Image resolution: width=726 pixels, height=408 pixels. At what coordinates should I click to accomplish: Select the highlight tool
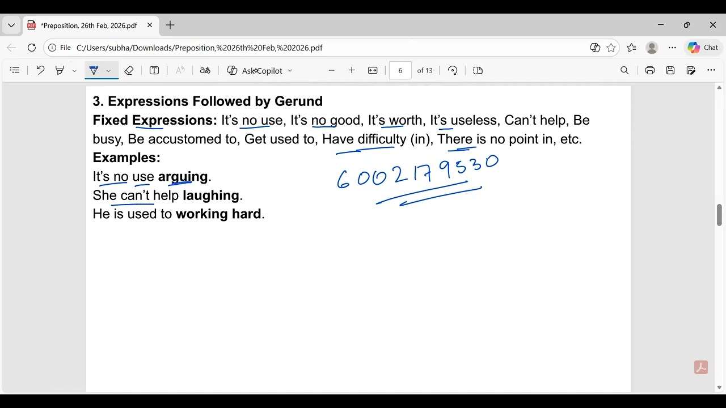tap(60, 70)
